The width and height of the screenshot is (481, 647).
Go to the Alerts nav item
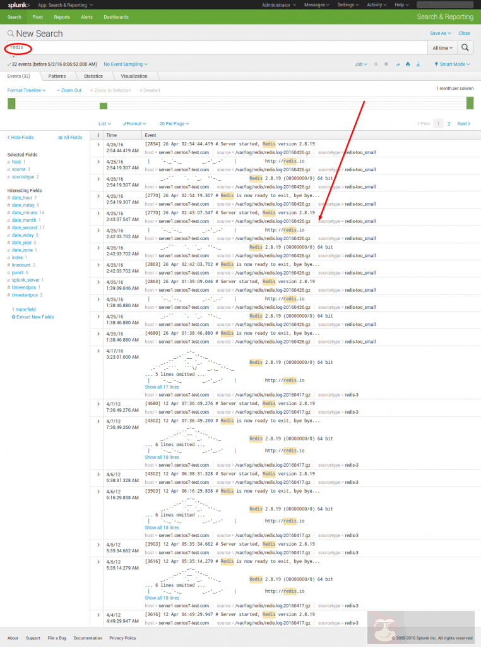pyautogui.click(x=86, y=17)
